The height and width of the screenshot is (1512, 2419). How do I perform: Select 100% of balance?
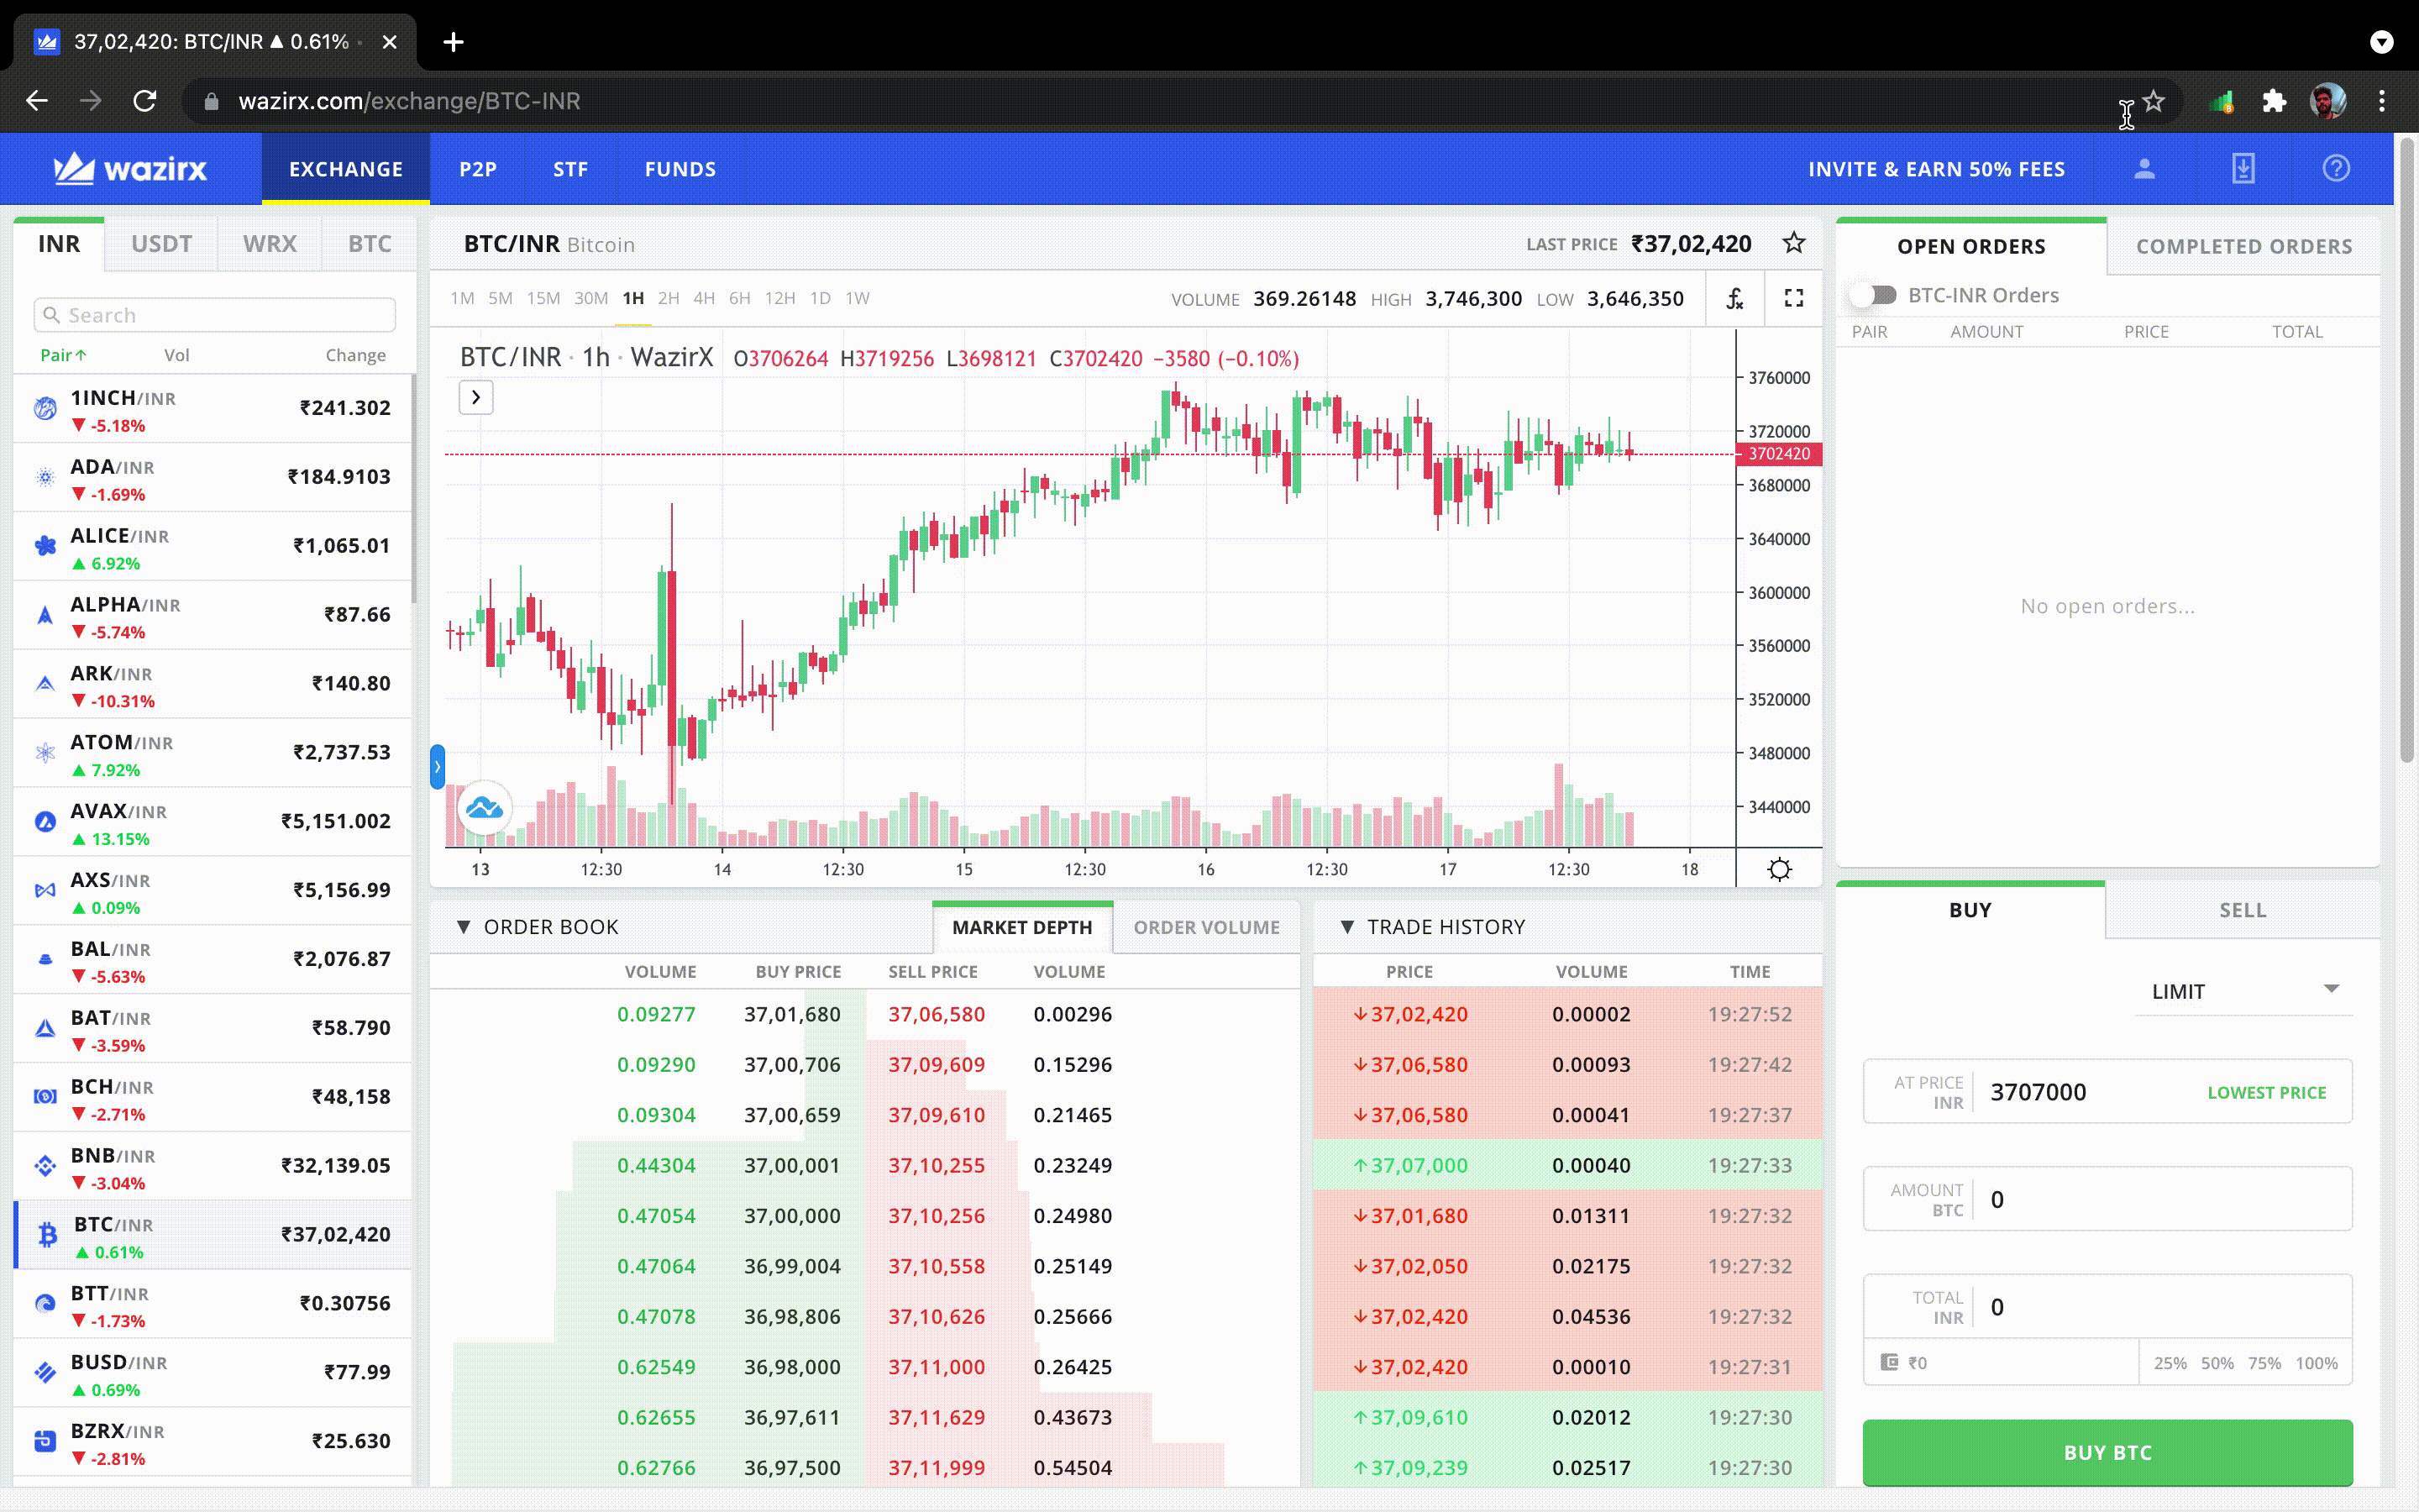point(2316,1363)
